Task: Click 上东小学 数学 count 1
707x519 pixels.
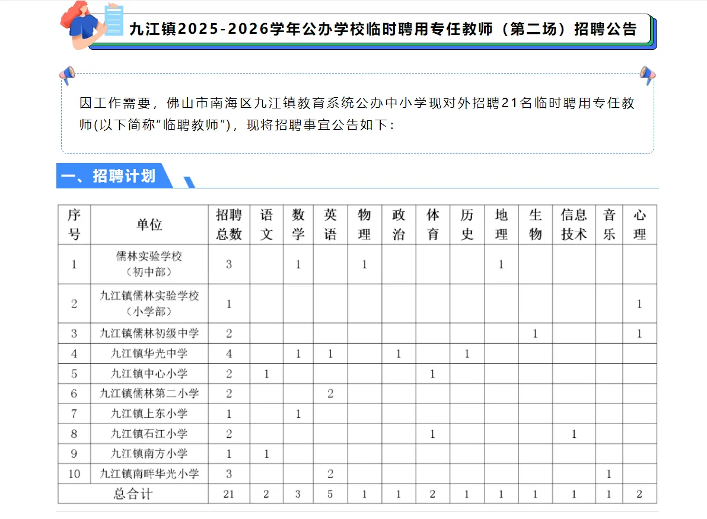Action: [298, 414]
